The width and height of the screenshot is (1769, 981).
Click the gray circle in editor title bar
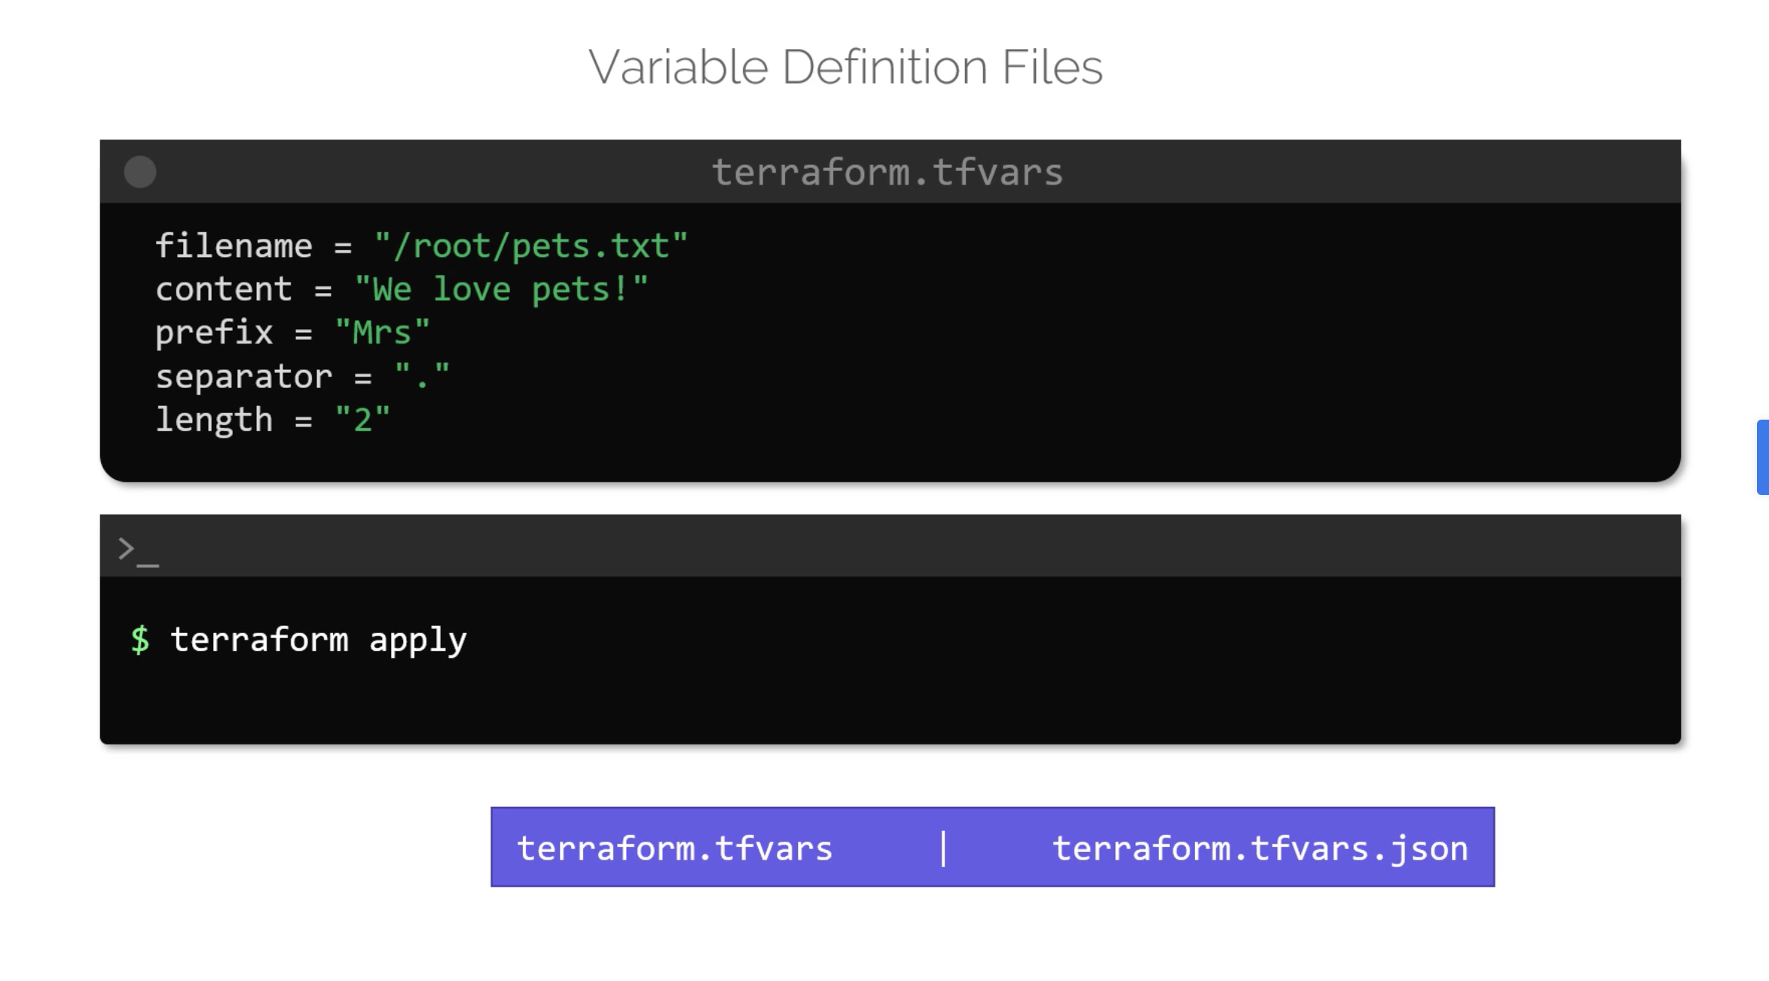point(140,172)
